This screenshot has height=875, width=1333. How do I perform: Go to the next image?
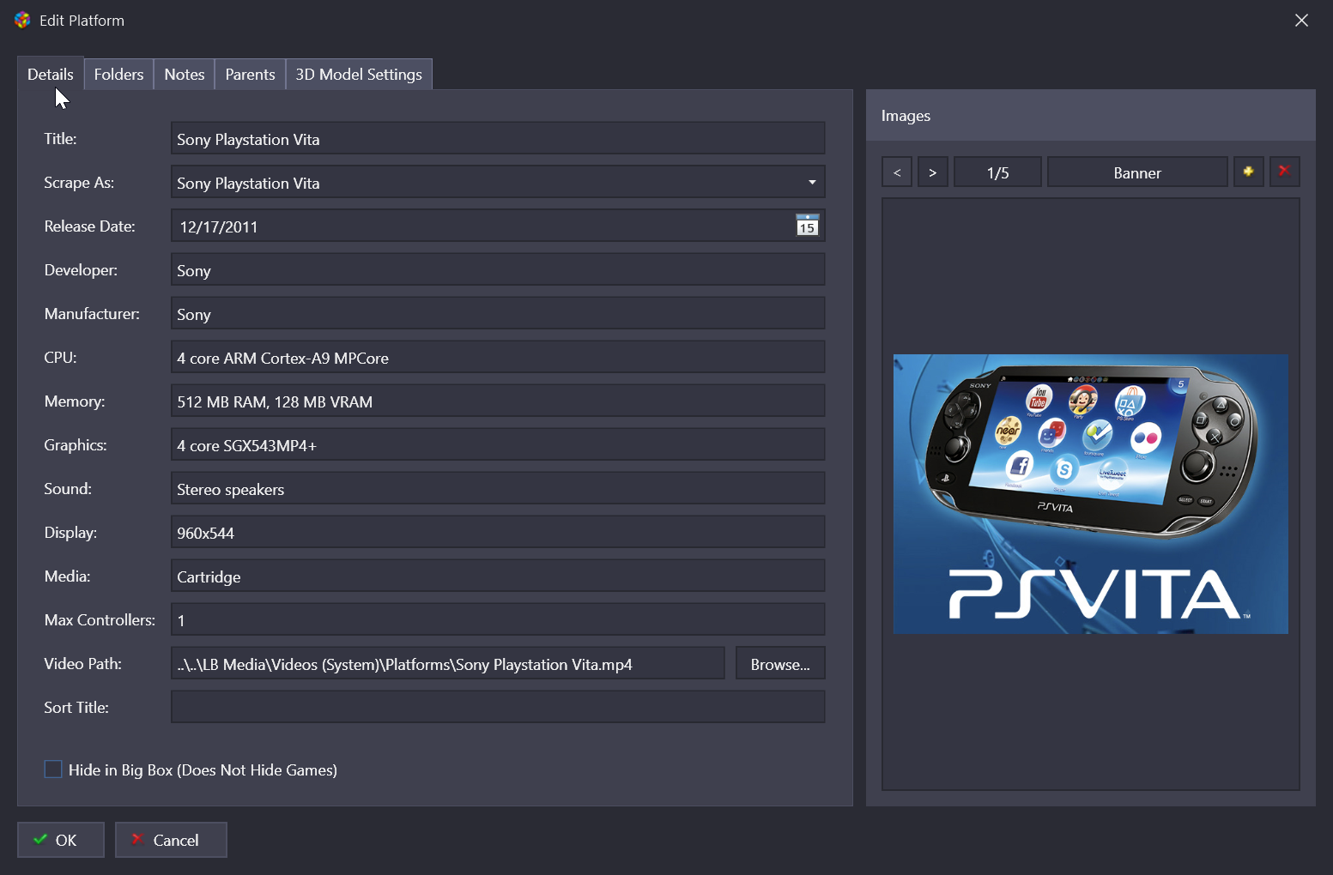click(x=933, y=172)
